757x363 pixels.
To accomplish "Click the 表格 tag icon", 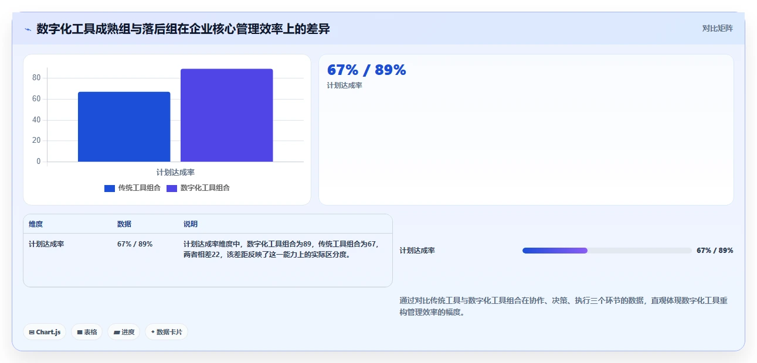I will point(80,332).
